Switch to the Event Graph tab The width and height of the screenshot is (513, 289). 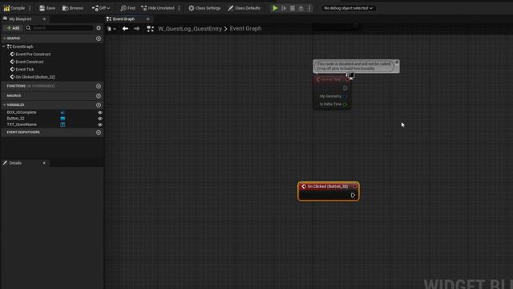point(123,19)
